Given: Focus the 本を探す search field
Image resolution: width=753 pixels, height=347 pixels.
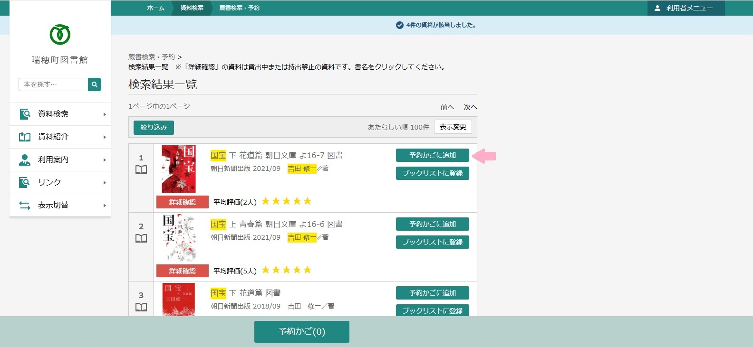Looking at the screenshot, I should pos(53,84).
